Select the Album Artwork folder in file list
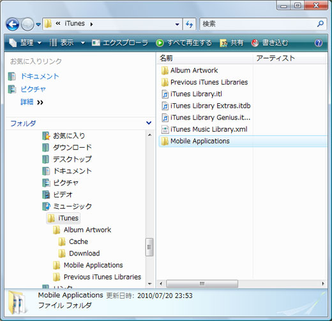 190,70
